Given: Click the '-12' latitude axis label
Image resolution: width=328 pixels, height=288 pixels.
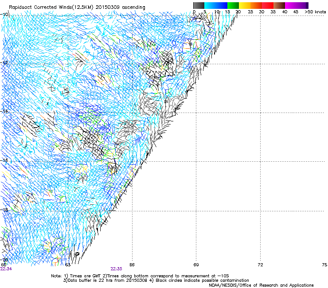Looking at the screenshot, I should point(4,62).
